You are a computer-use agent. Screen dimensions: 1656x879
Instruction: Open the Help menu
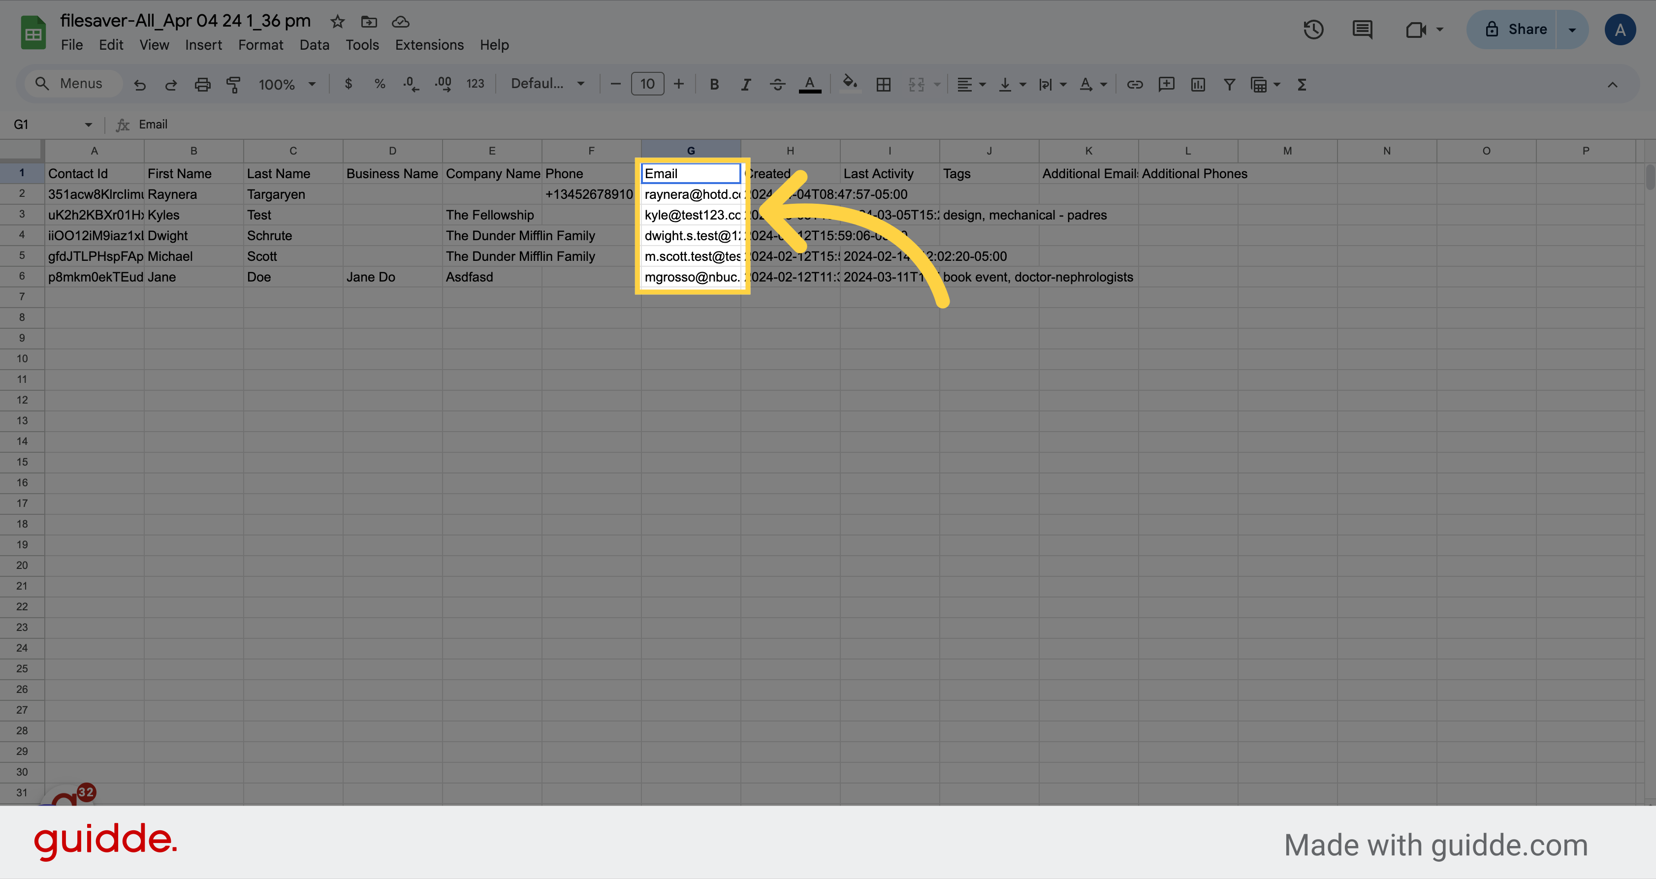tap(494, 45)
